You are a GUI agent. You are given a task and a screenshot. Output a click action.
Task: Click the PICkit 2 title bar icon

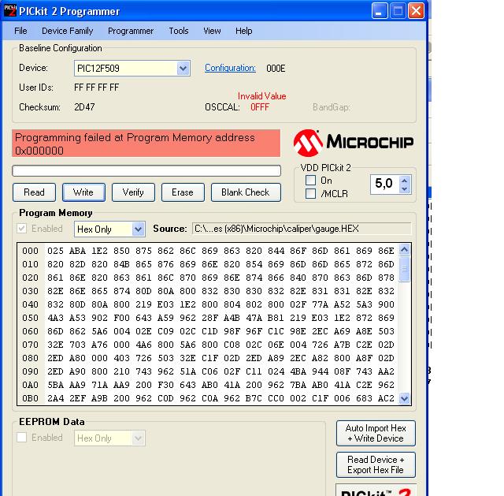pos(10,10)
